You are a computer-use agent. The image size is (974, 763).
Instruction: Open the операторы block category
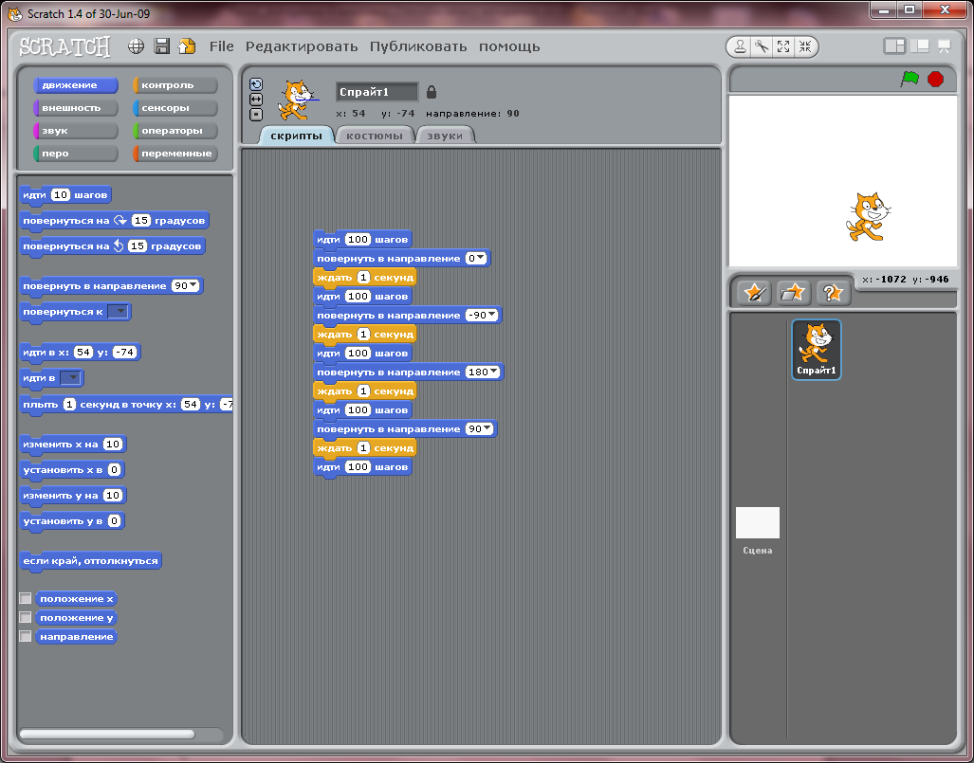pyautogui.click(x=175, y=131)
